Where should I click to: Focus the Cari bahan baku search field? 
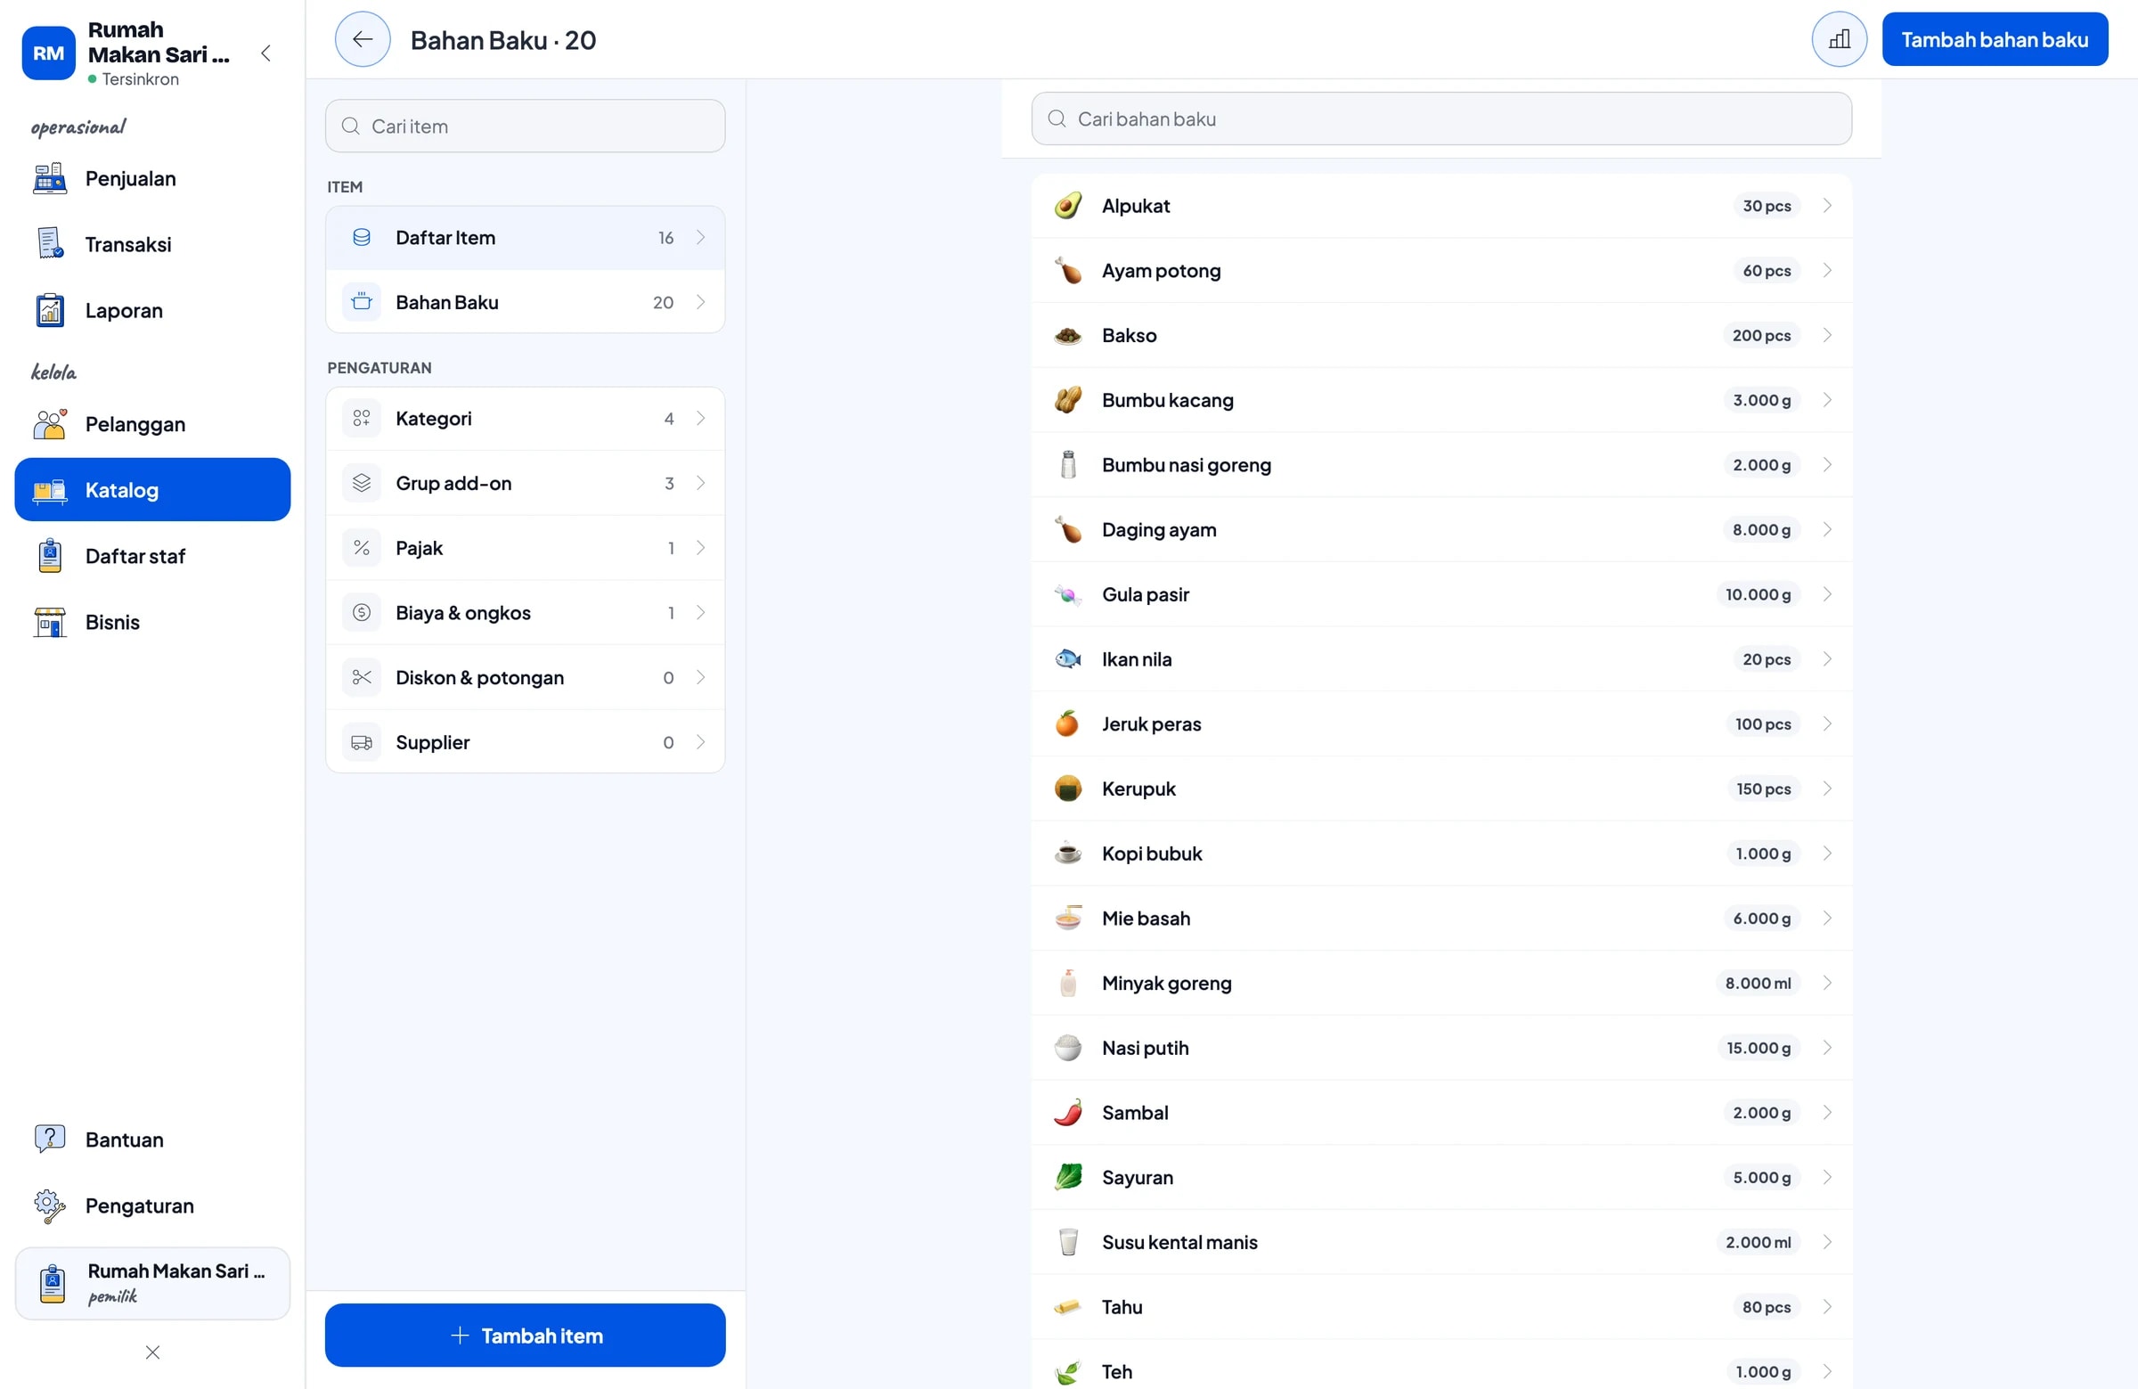(x=1440, y=118)
